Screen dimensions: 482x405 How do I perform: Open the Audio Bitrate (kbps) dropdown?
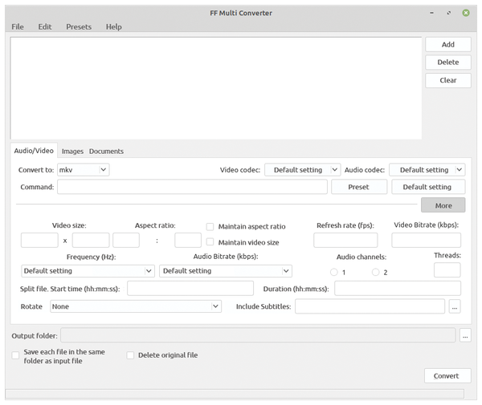click(226, 271)
